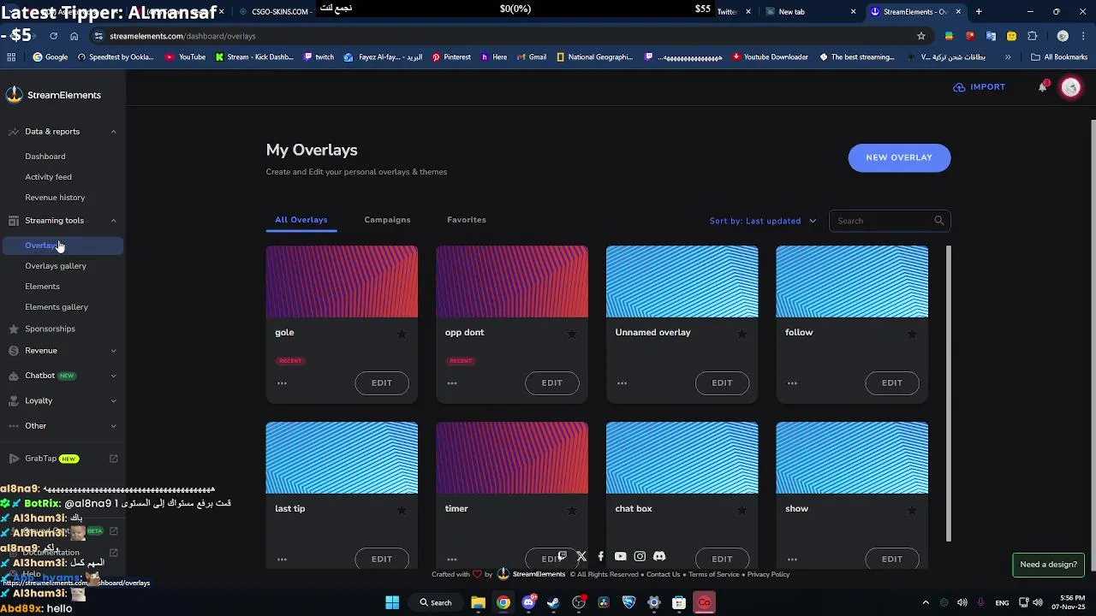This screenshot has height=616, width=1096.
Task: Open Dashboard in the sidebar
Action: coord(45,157)
